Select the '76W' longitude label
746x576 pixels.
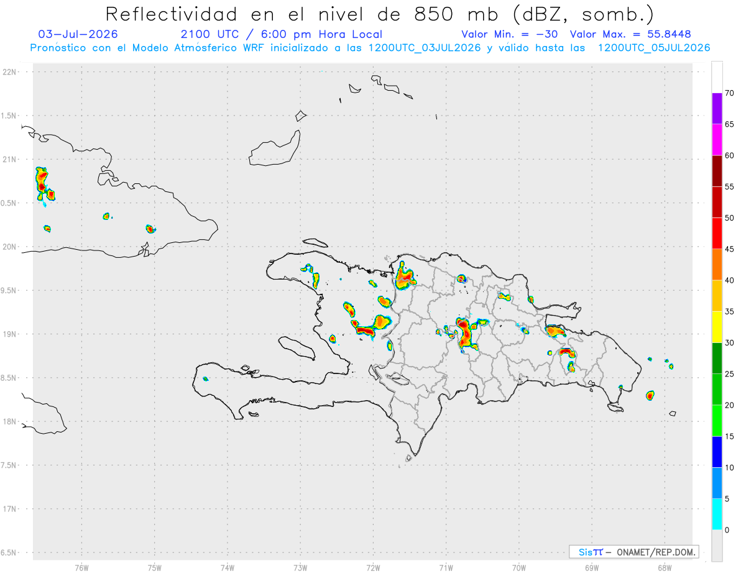coord(81,567)
